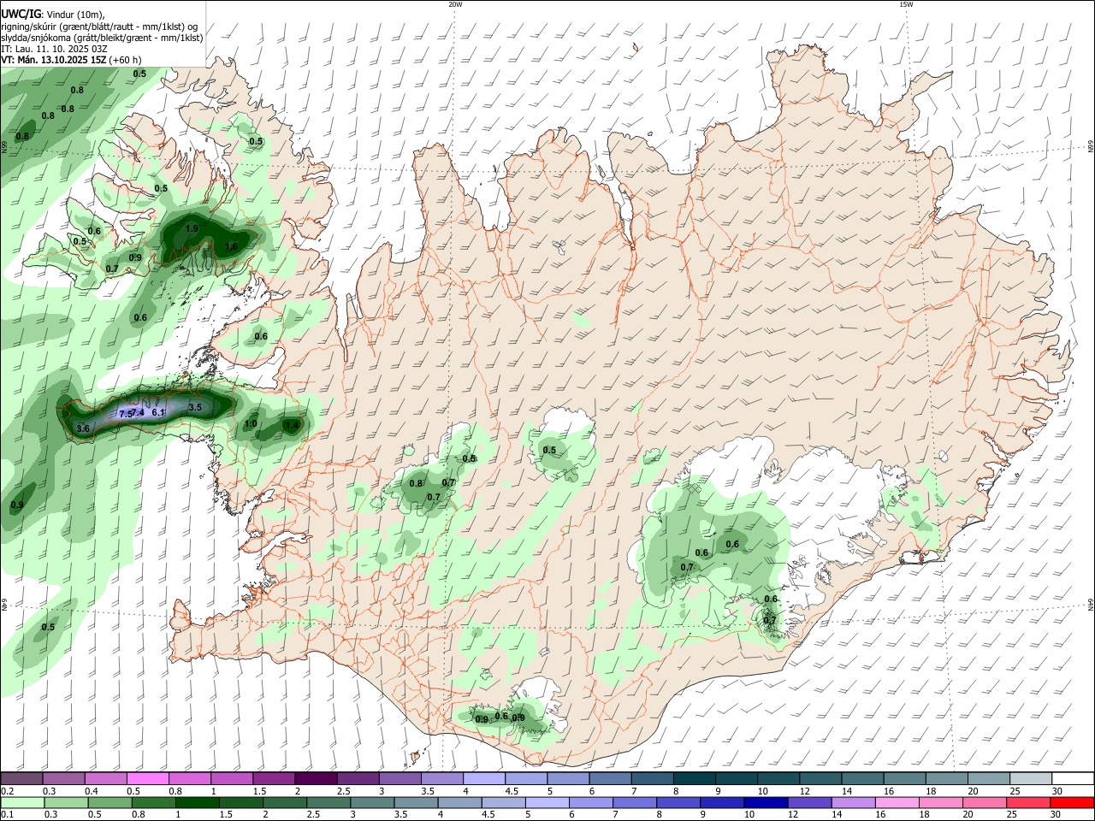Click the 15W longitude label
Viewport: 1095px width, 821px height.
[x=906, y=4]
